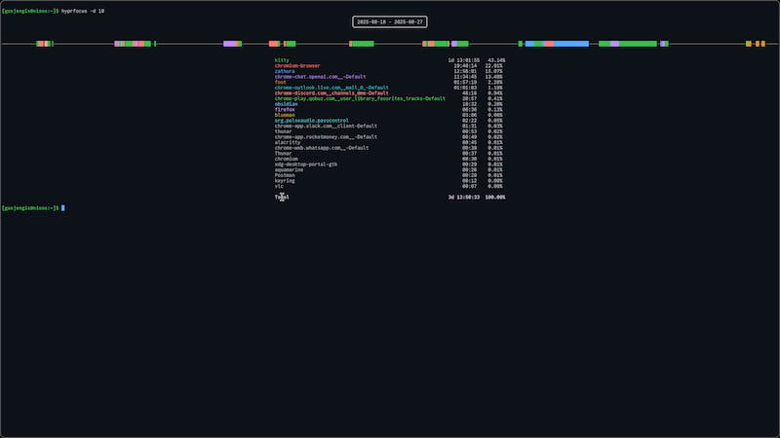Screen dimensions: 780x438
Task: Select the 'zathura' application entry
Action: [x=285, y=71]
